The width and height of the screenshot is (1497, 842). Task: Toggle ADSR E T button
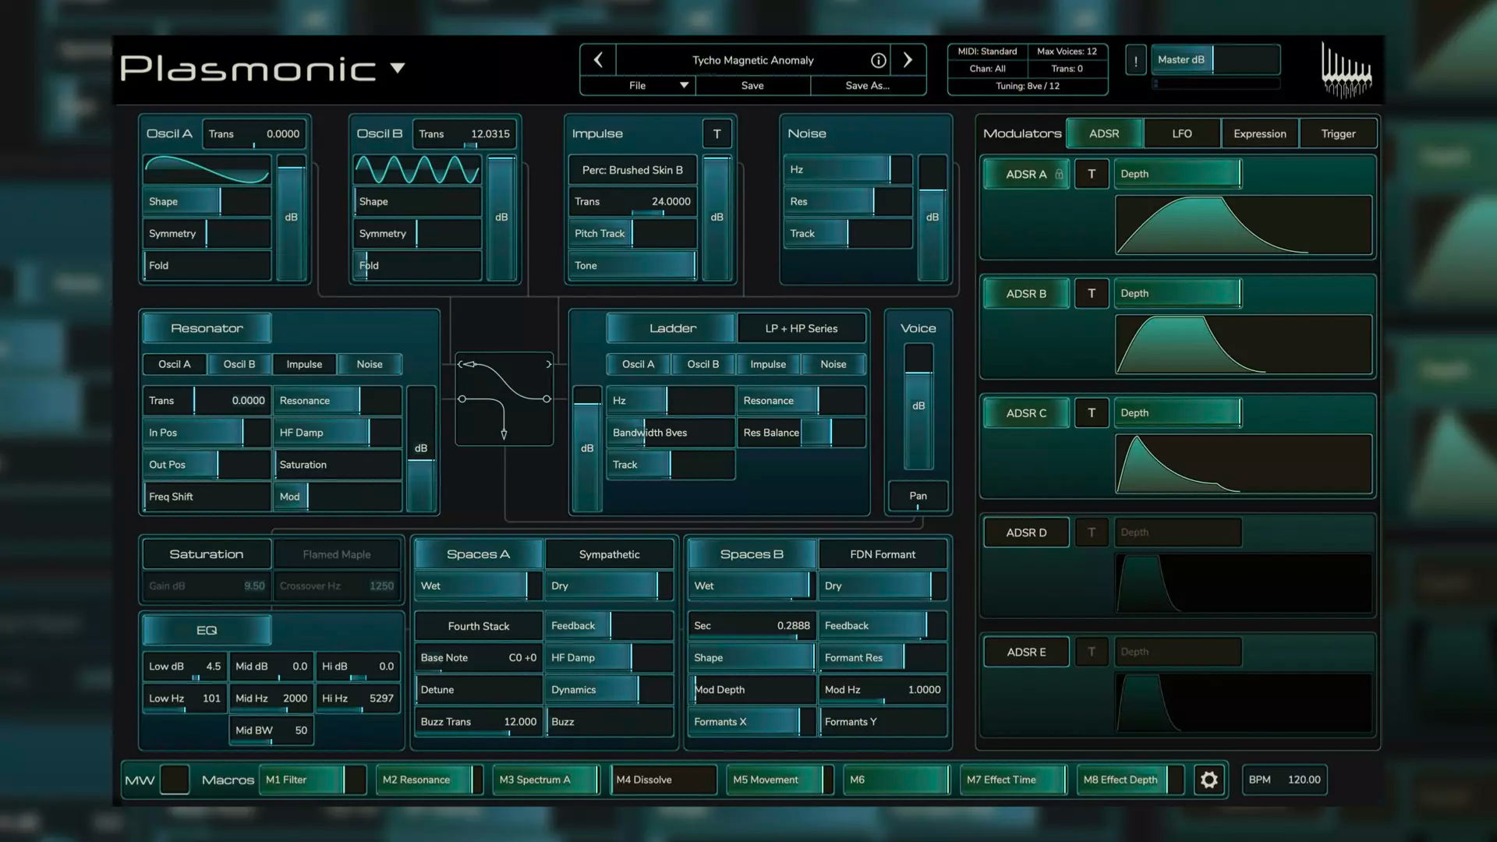click(x=1092, y=652)
